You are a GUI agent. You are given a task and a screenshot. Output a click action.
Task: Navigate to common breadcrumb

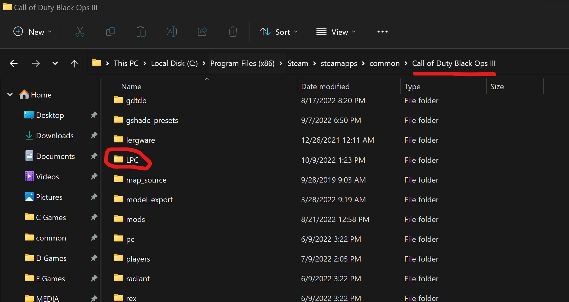pyautogui.click(x=385, y=63)
